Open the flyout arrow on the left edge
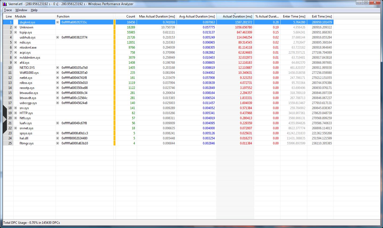Image resolution: width=383 pixels, height=228 pixels. click(5, 120)
